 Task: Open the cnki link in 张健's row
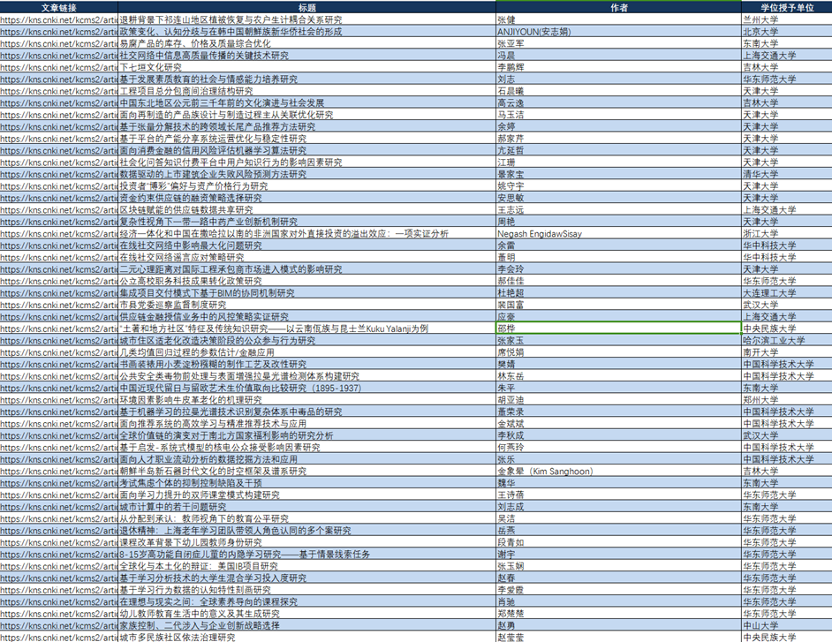[59, 19]
